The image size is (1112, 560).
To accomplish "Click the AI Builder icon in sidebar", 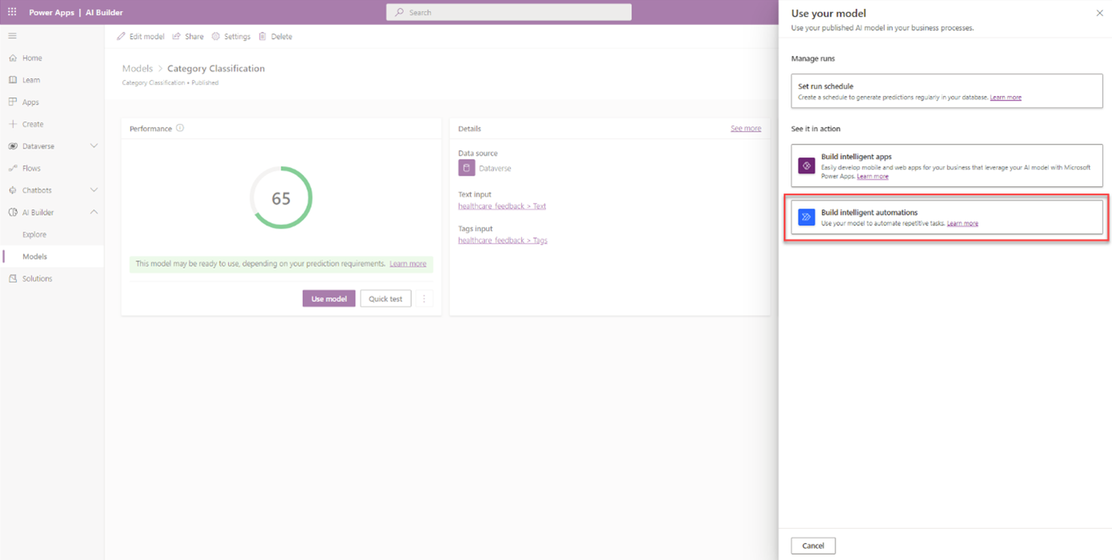I will (x=13, y=212).
